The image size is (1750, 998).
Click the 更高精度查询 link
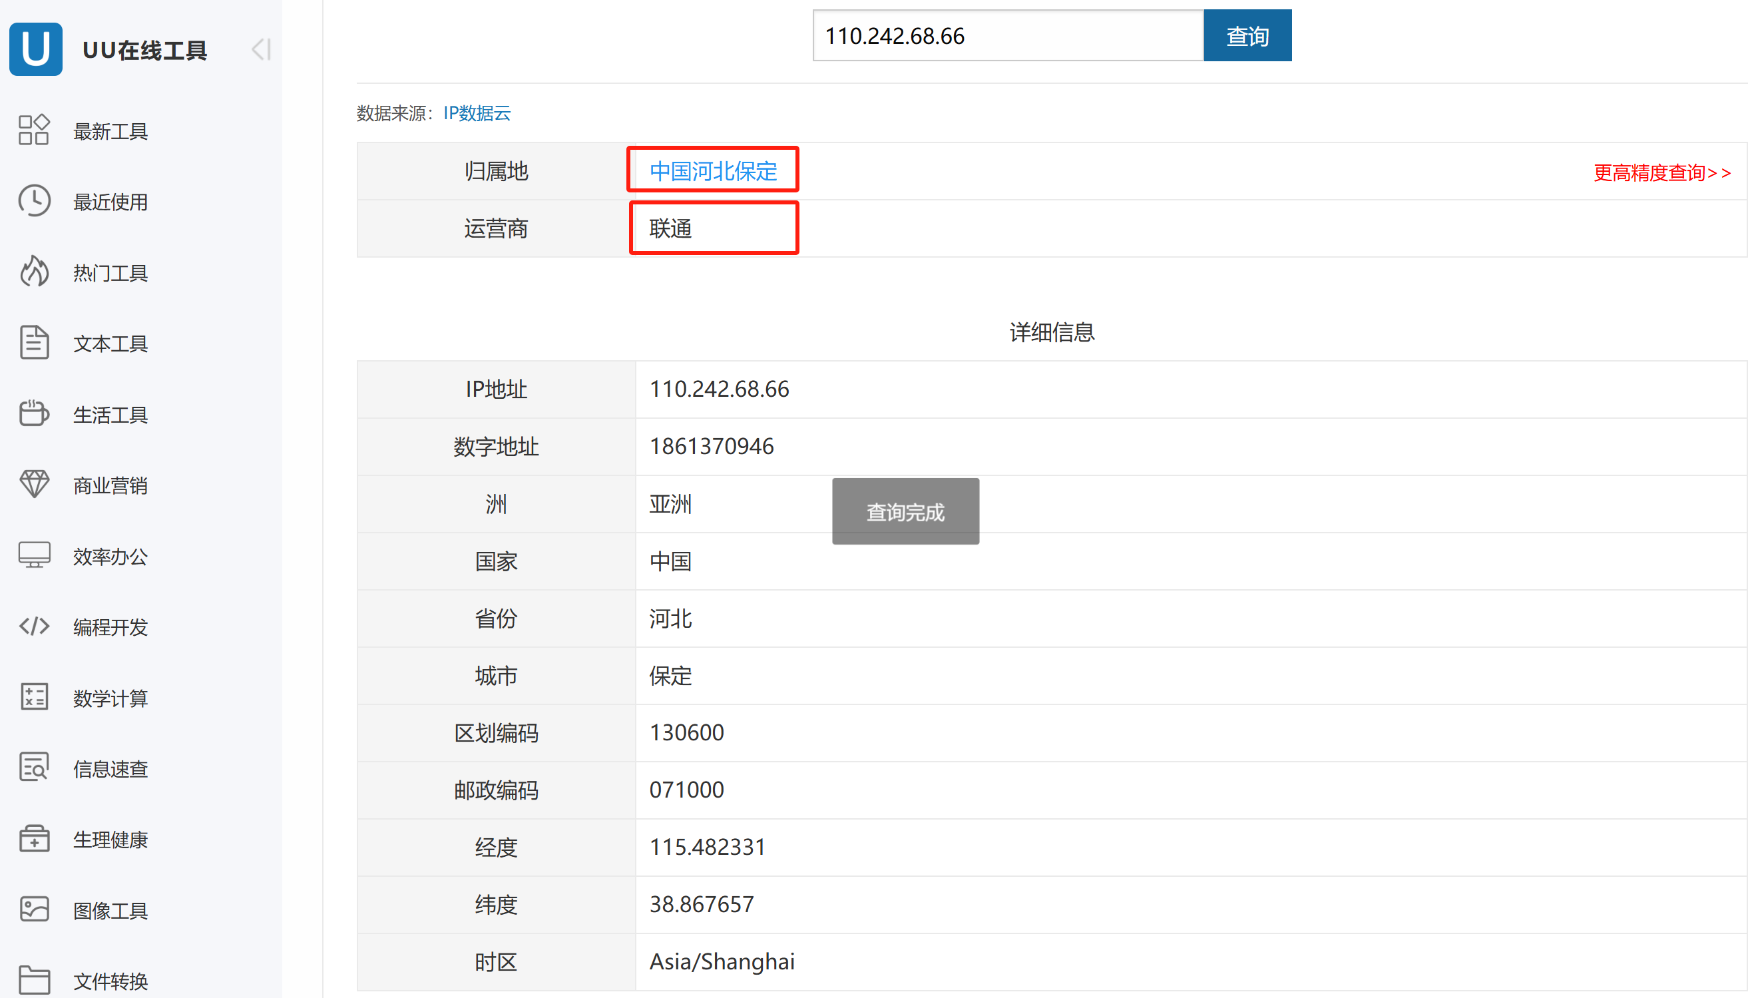click(x=1661, y=172)
